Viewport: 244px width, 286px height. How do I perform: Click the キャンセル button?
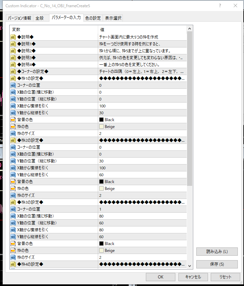click(x=193, y=277)
